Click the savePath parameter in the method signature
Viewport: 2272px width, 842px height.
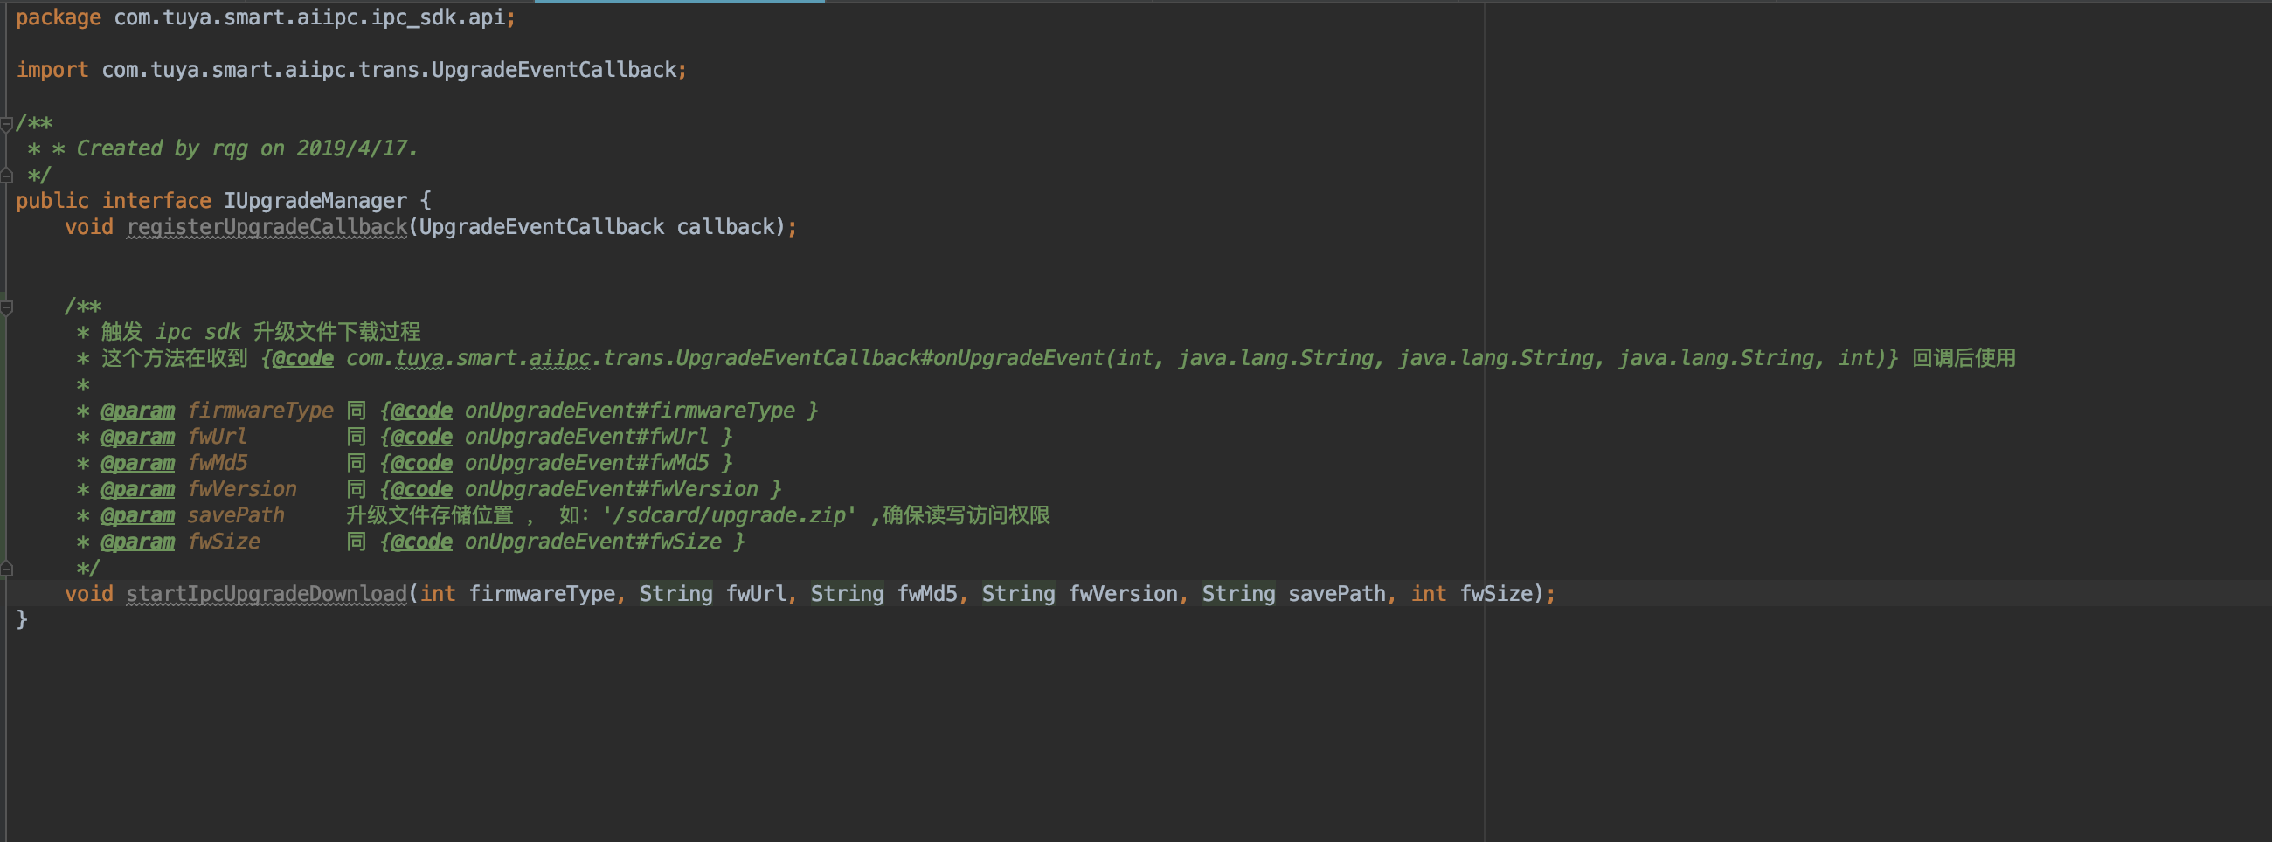[1336, 594]
